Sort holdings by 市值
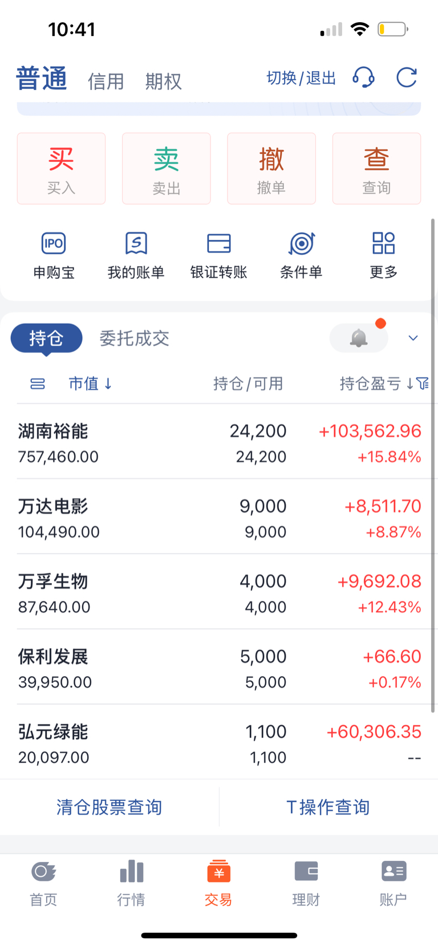Screen dimensions: 438x948 click(x=90, y=384)
